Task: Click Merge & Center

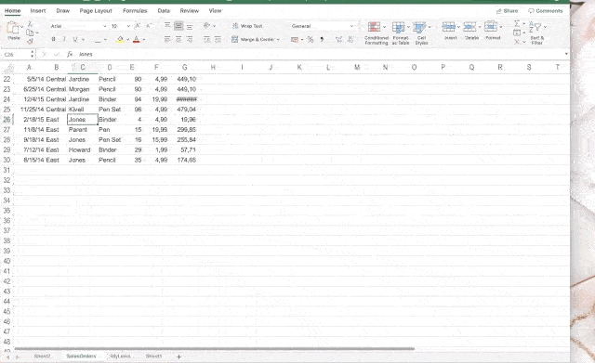Action: coord(253,39)
